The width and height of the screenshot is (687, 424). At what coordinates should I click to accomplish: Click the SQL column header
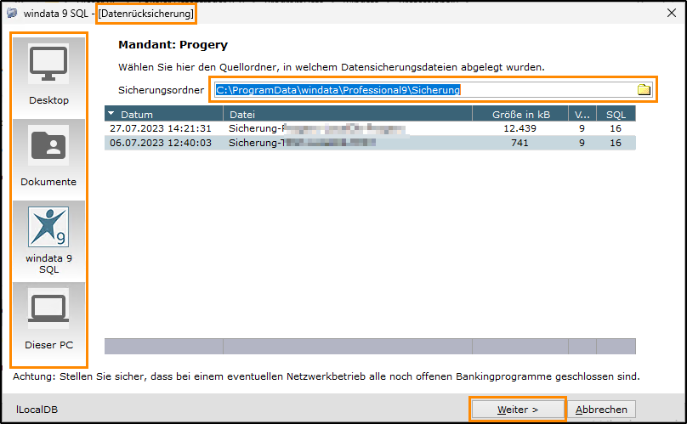pyautogui.click(x=616, y=115)
